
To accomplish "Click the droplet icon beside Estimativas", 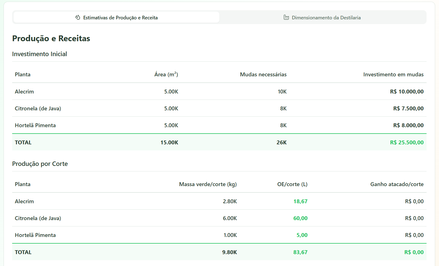I will 78,17.
